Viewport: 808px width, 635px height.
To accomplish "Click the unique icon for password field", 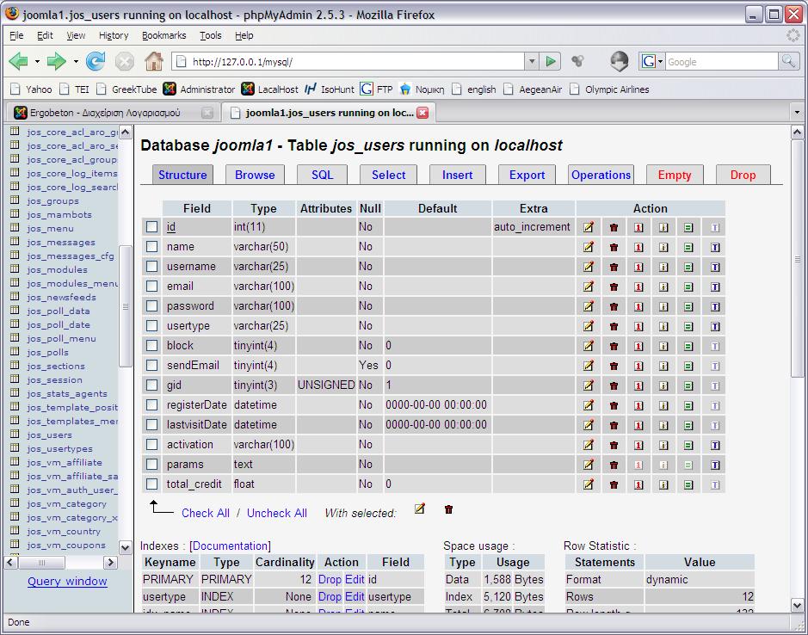I will tap(688, 306).
